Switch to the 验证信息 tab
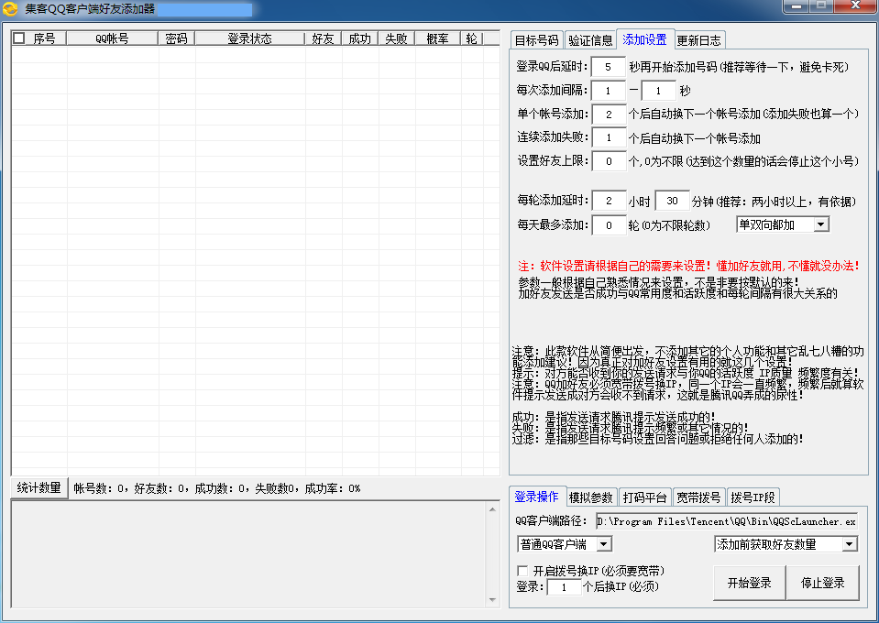This screenshot has height=623, width=879. [x=590, y=40]
